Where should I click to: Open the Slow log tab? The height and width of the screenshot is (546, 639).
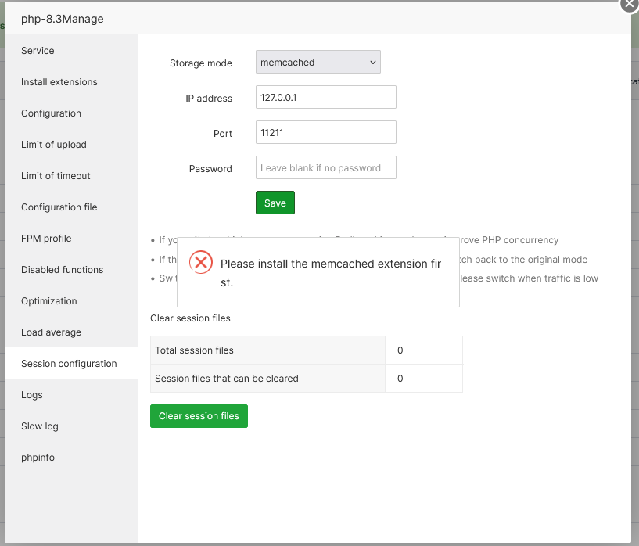tap(40, 426)
